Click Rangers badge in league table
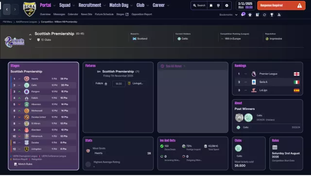Screen dimensions: 311x176 (26, 91)
